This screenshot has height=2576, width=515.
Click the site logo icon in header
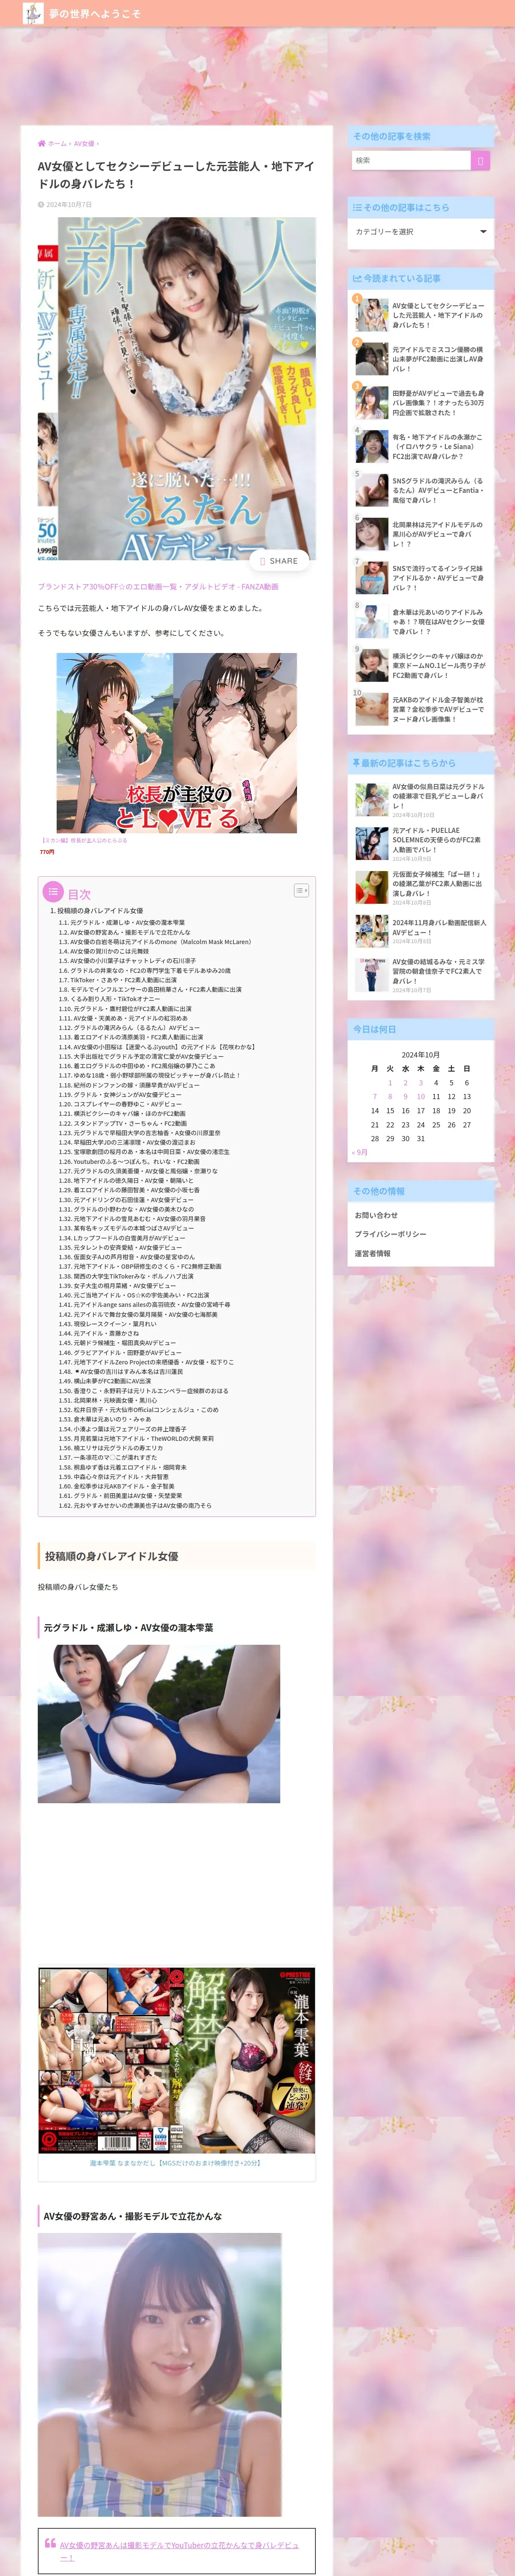coord(33,13)
